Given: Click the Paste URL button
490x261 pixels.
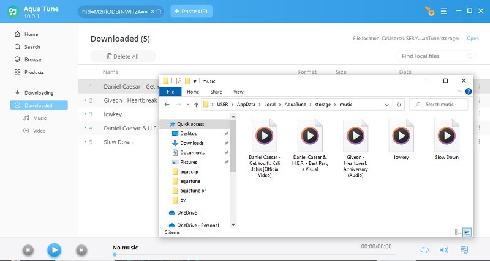Looking at the screenshot, I should (192, 11).
